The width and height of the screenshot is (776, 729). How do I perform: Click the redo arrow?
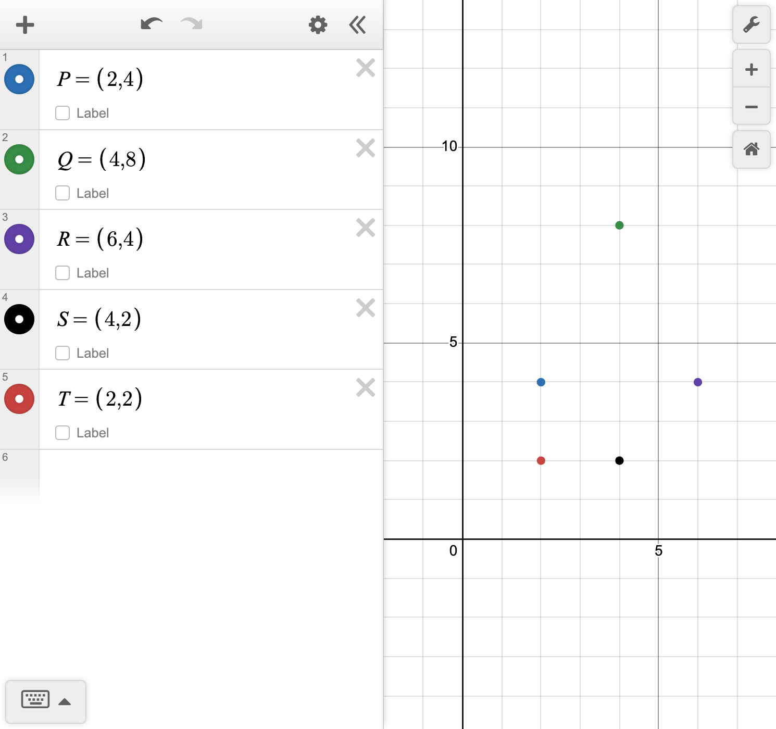pyautogui.click(x=191, y=24)
